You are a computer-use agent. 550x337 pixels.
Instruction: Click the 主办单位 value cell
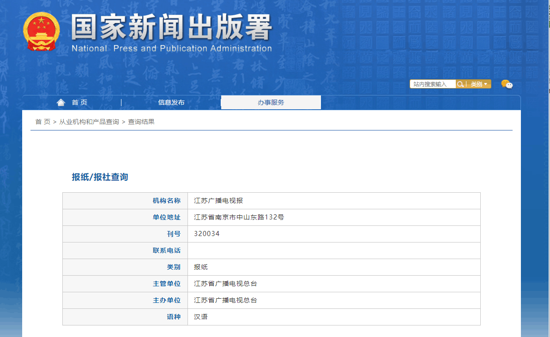[225, 300]
